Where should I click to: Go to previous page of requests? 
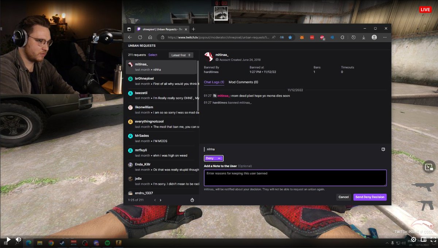(x=155, y=200)
